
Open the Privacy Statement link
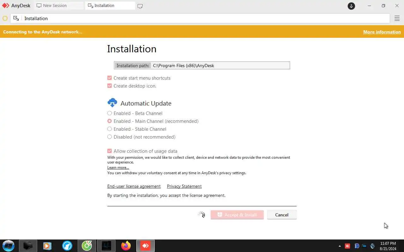pyautogui.click(x=184, y=186)
